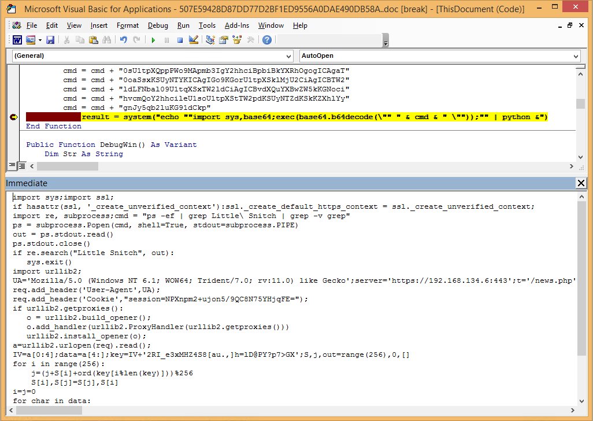
Task: Open the toolbar options arrow
Action: coord(386,40)
